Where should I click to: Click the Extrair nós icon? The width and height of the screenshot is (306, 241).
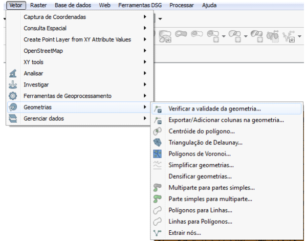157,233
